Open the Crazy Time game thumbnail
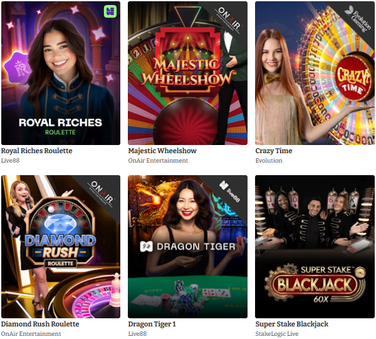The image size is (376, 339). [315, 73]
